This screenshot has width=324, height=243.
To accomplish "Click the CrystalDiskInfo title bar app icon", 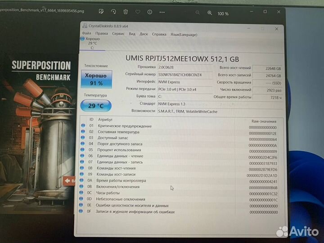I will 85,26.
